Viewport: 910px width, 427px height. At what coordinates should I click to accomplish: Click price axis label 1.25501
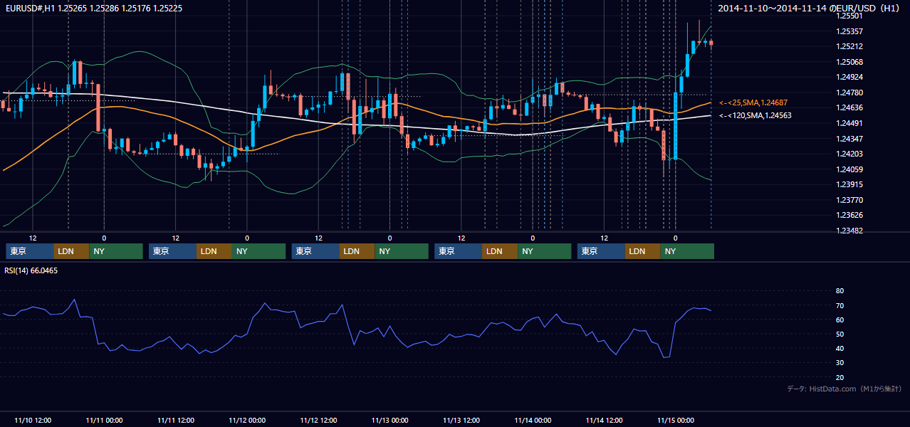pyautogui.click(x=849, y=16)
